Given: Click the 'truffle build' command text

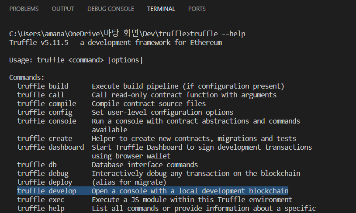Looking at the screenshot, I should coord(43,86).
